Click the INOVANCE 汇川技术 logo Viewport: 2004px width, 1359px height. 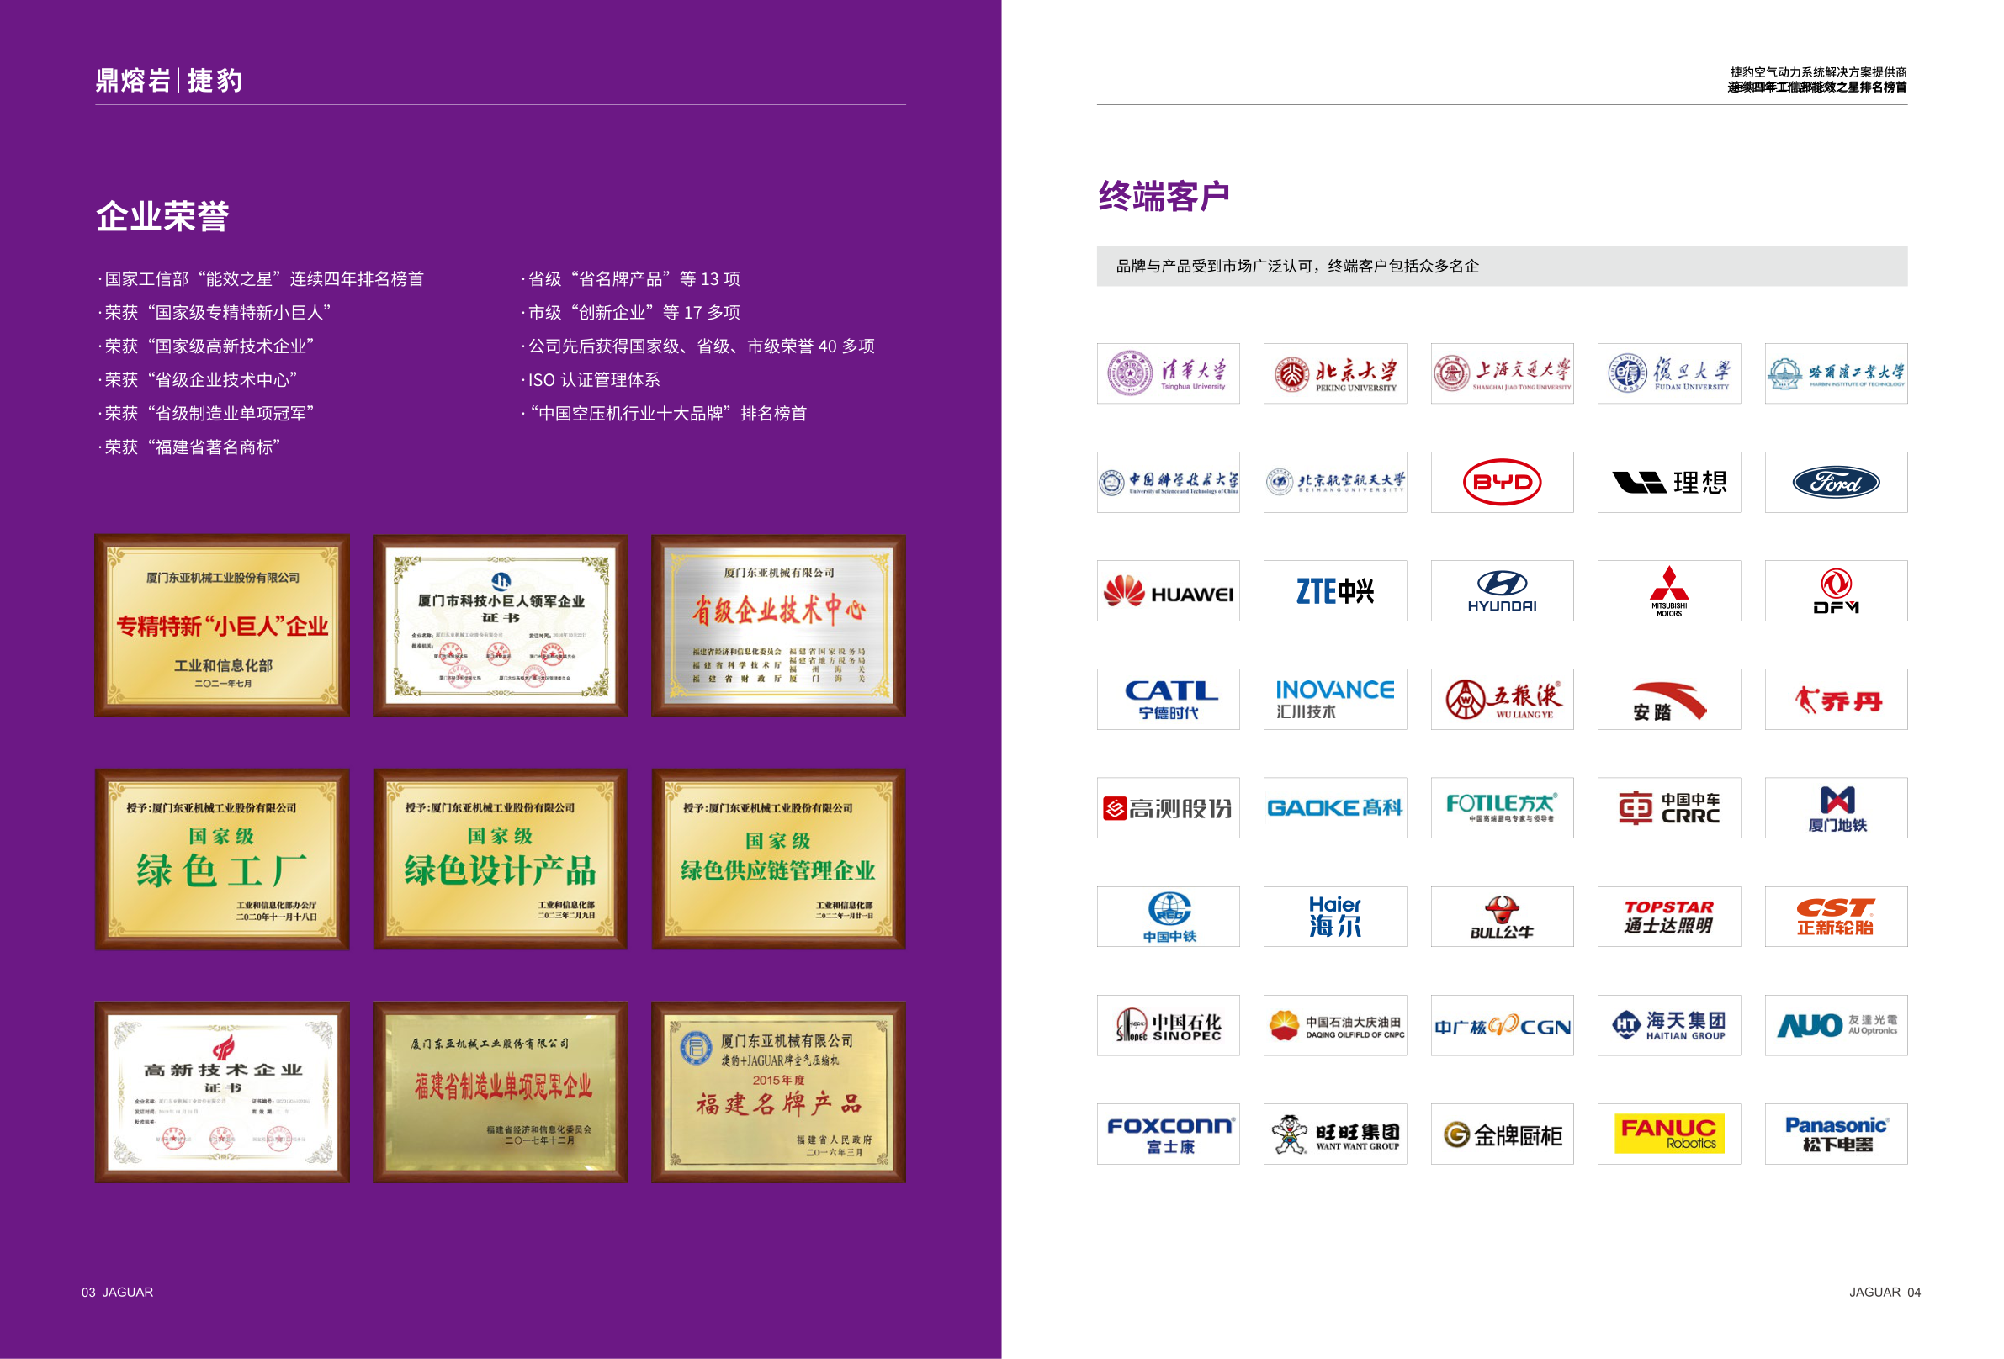1335,699
